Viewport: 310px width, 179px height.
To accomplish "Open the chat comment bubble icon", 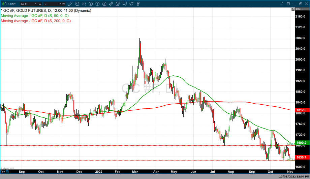I will [x=124, y=4].
